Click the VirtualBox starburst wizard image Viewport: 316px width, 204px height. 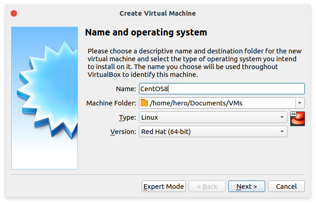point(45,98)
